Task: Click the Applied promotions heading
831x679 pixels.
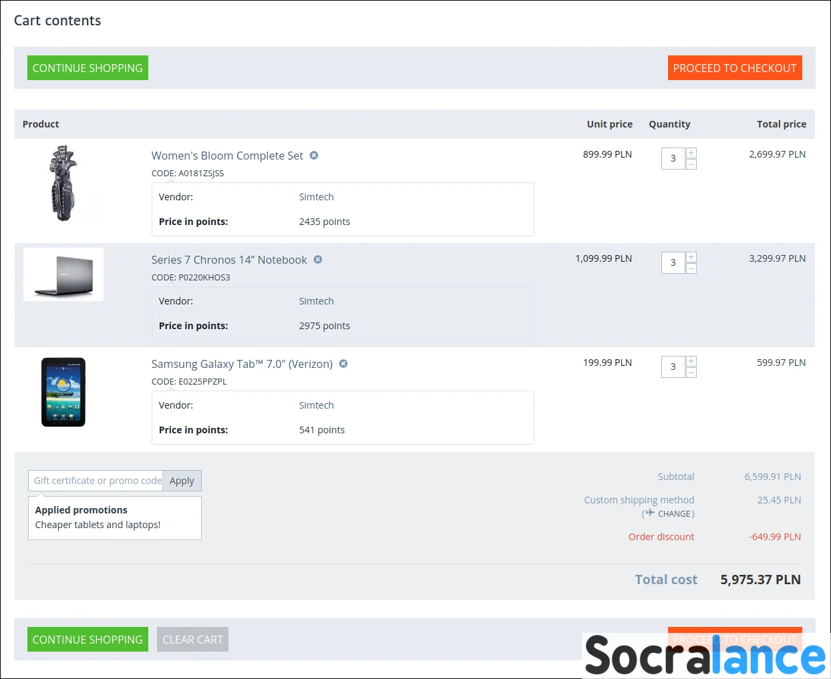Action: tap(81, 510)
